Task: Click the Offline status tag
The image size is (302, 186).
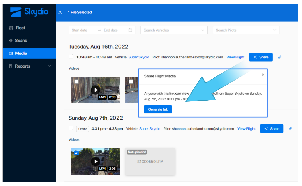Action: [83, 129]
